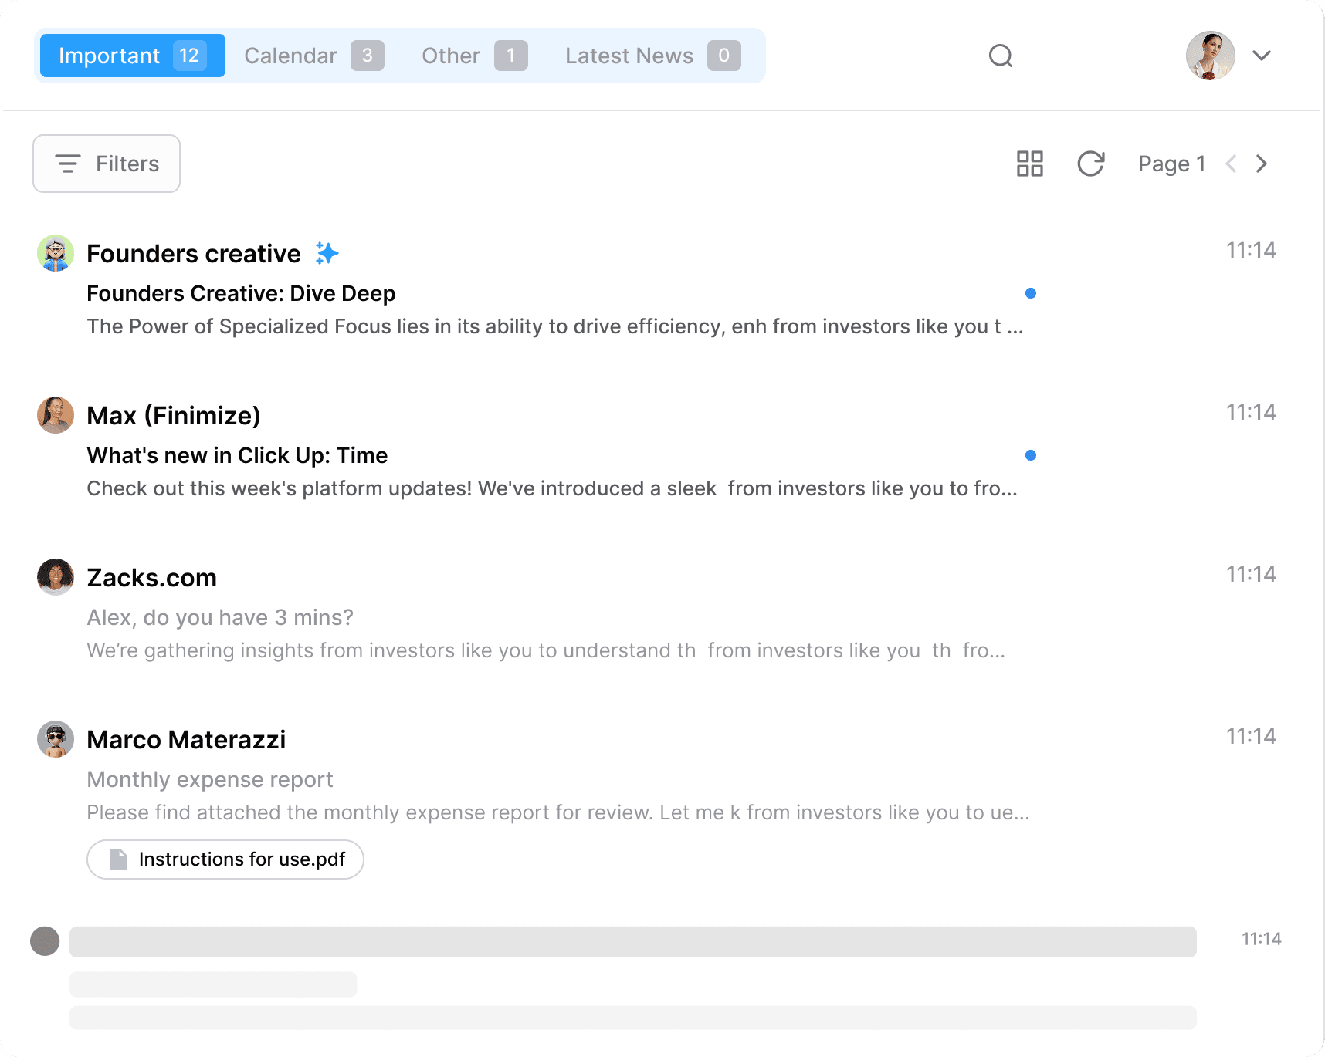Click sender name Founders creative

tap(194, 253)
